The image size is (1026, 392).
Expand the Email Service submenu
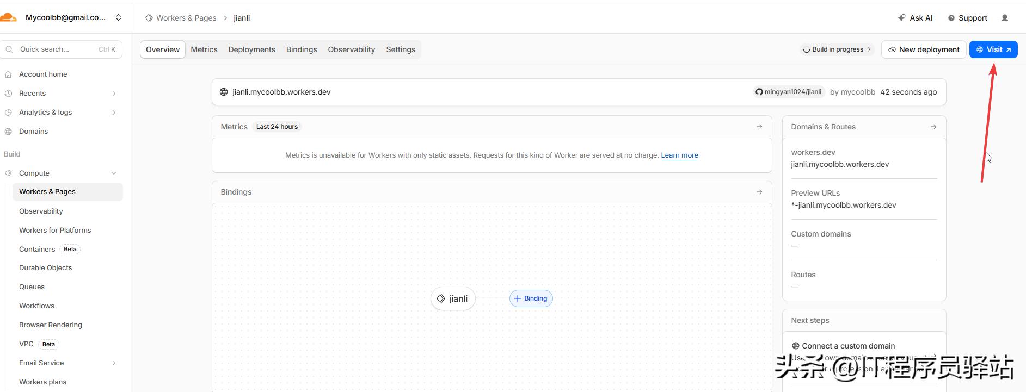tap(114, 363)
